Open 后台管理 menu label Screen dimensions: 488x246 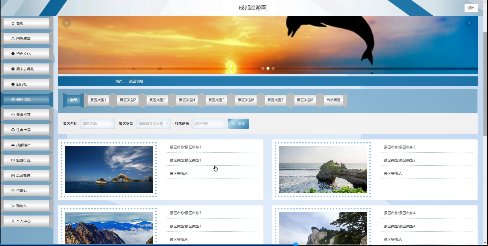[23, 176]
